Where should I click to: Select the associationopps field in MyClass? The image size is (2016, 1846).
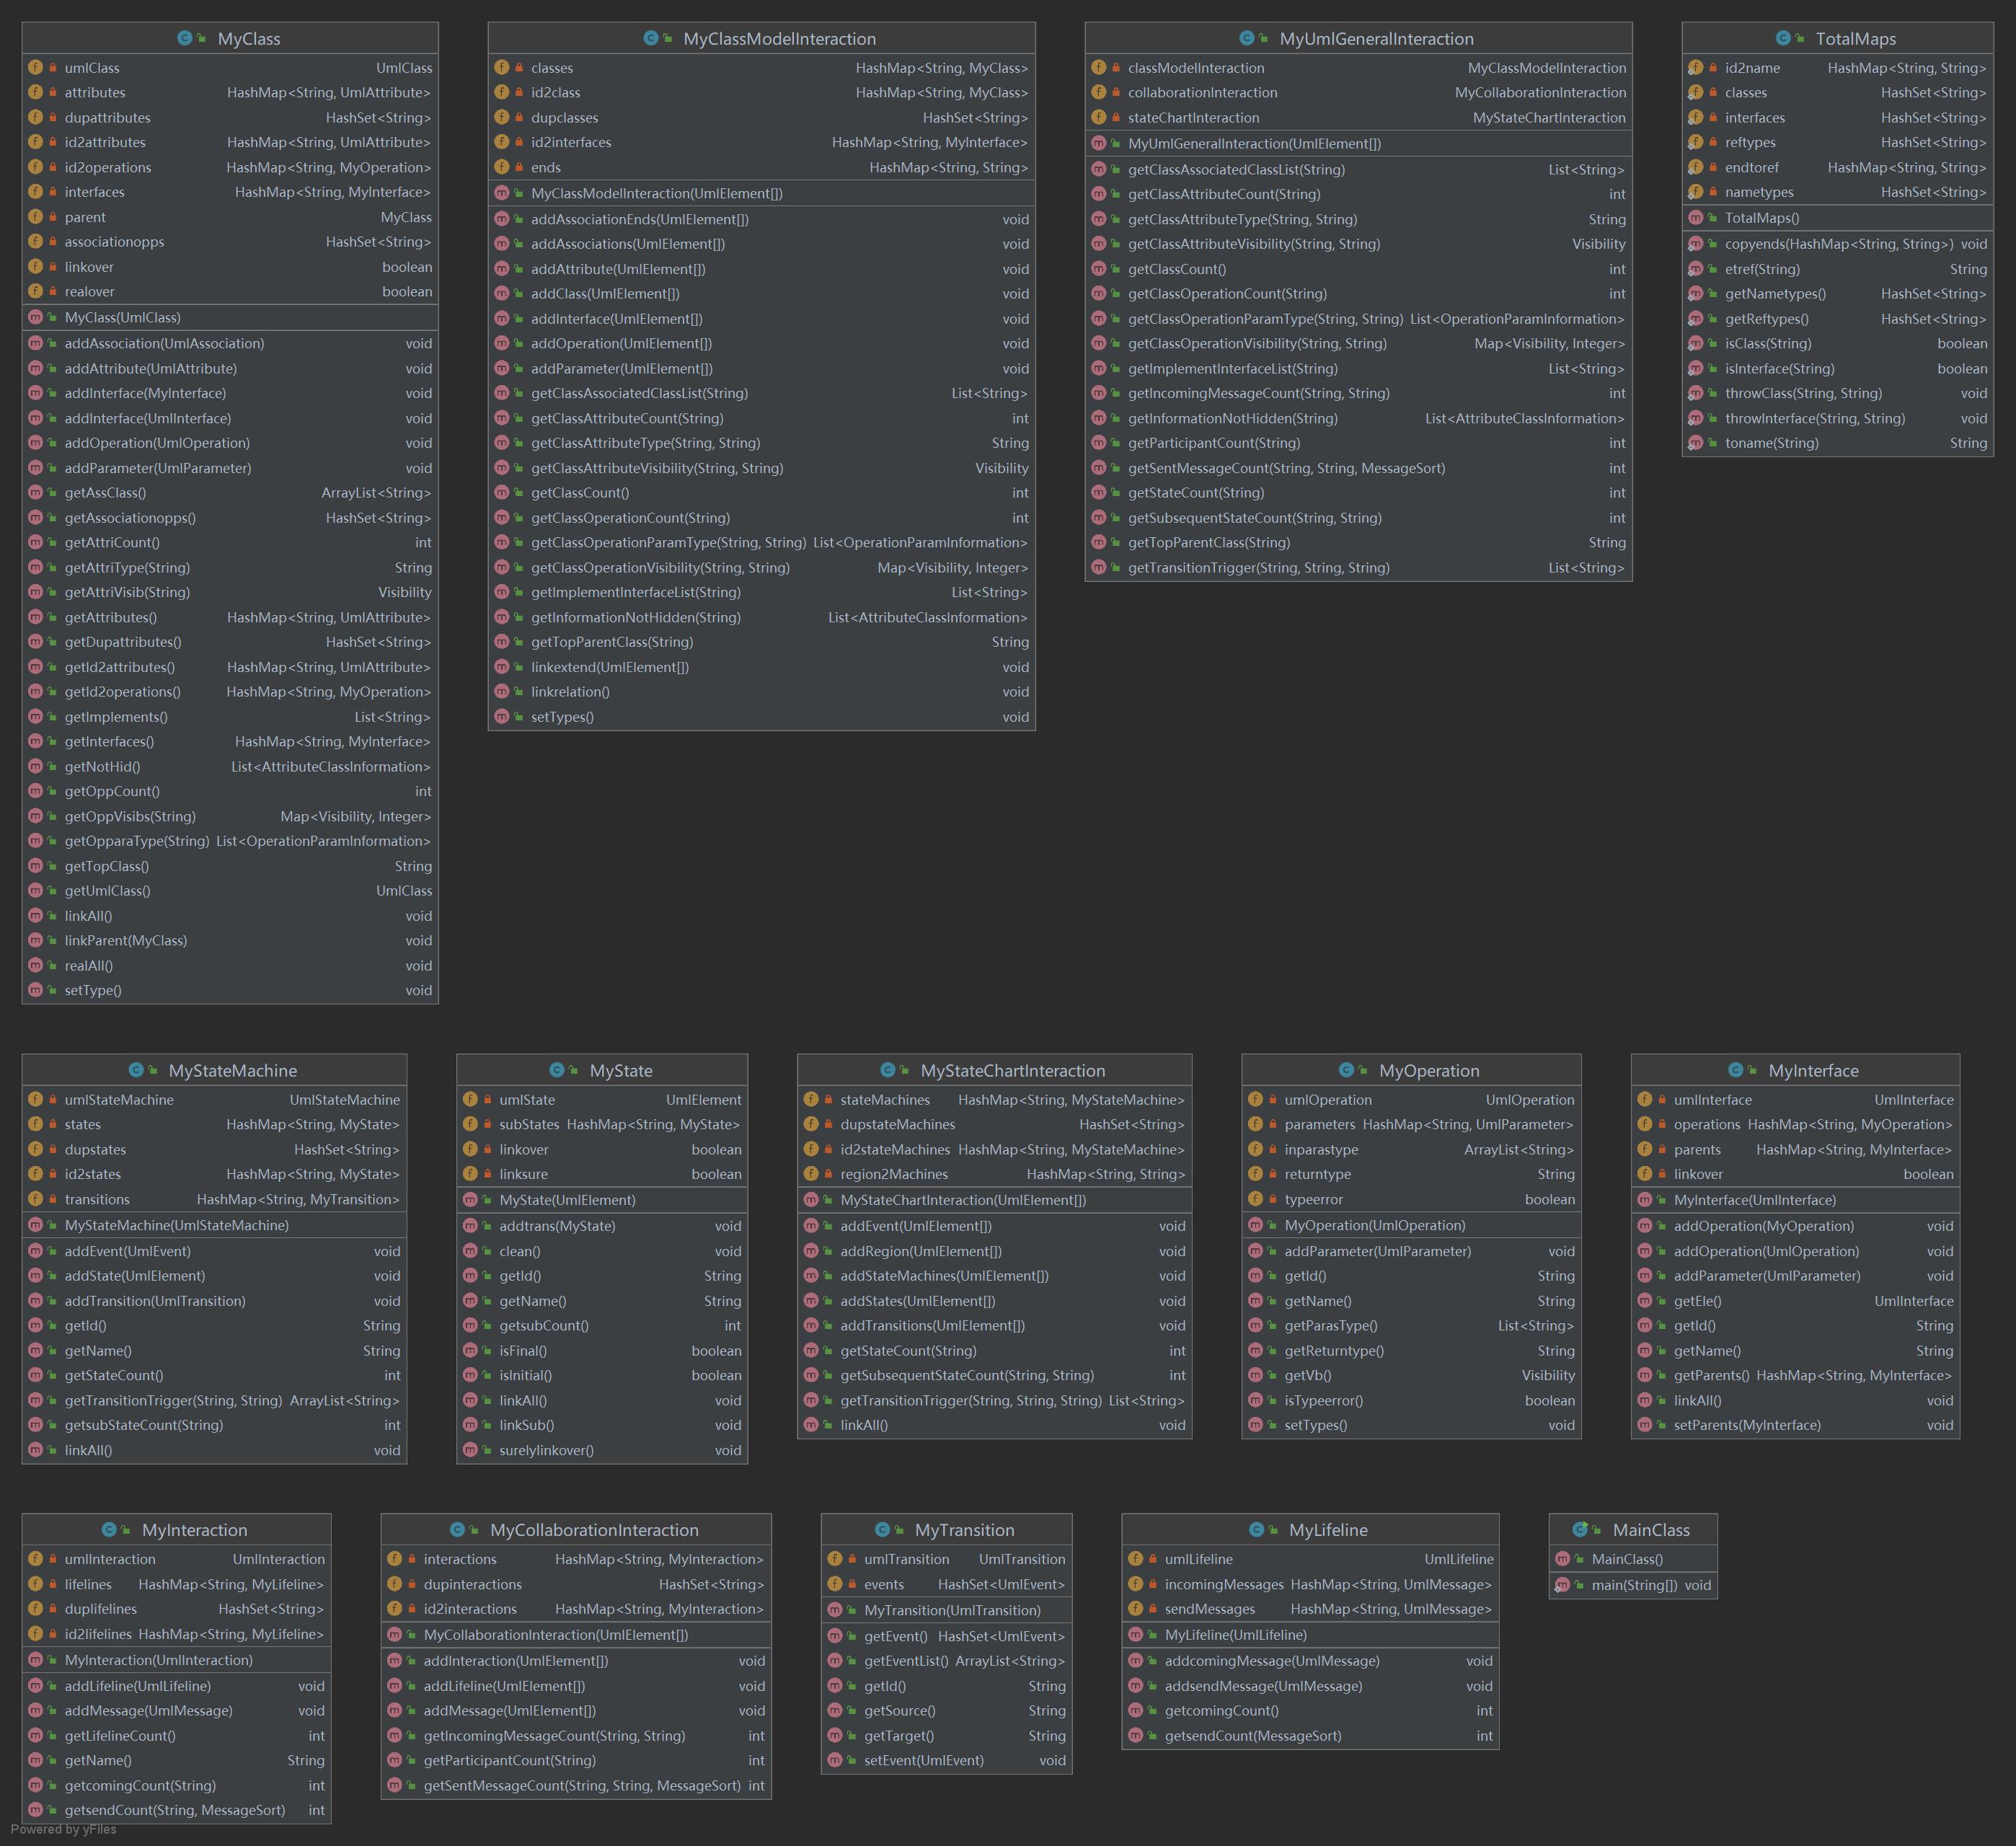coord(230,242)
